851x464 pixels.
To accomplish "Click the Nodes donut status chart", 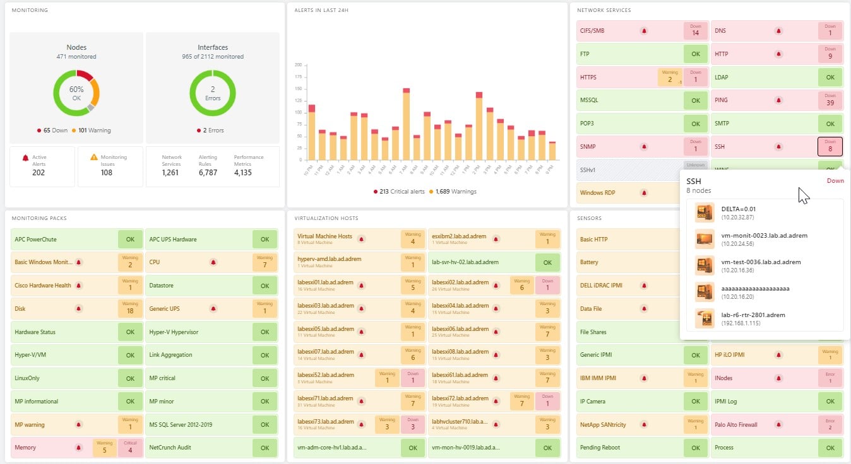I will pyautogui.click(x=76, y=93).
